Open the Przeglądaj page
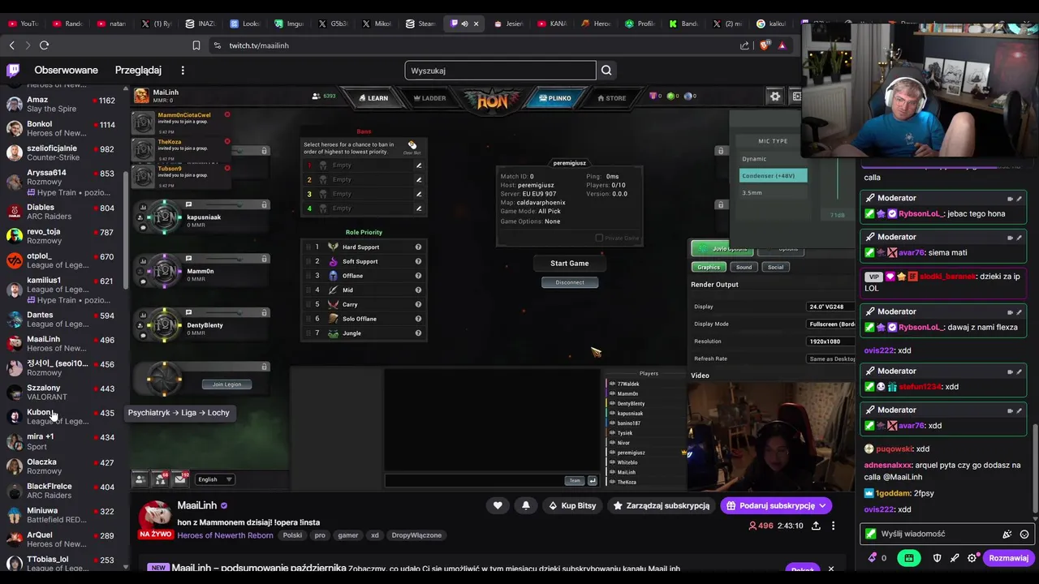The image size is (1039, 584). click(x=138, y=71)
